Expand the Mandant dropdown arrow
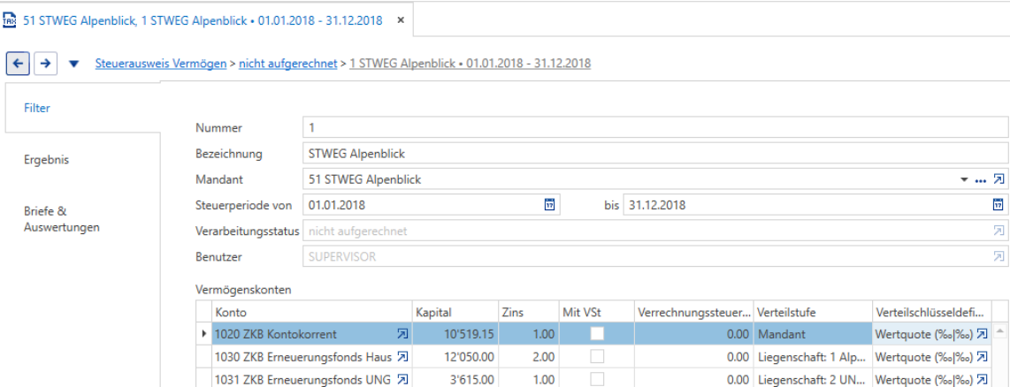The width and height of the screenshot is (1010, 387). [964, 179]
